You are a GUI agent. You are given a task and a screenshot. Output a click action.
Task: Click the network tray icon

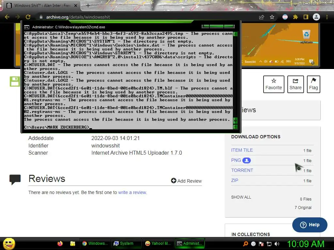point(269,244)
